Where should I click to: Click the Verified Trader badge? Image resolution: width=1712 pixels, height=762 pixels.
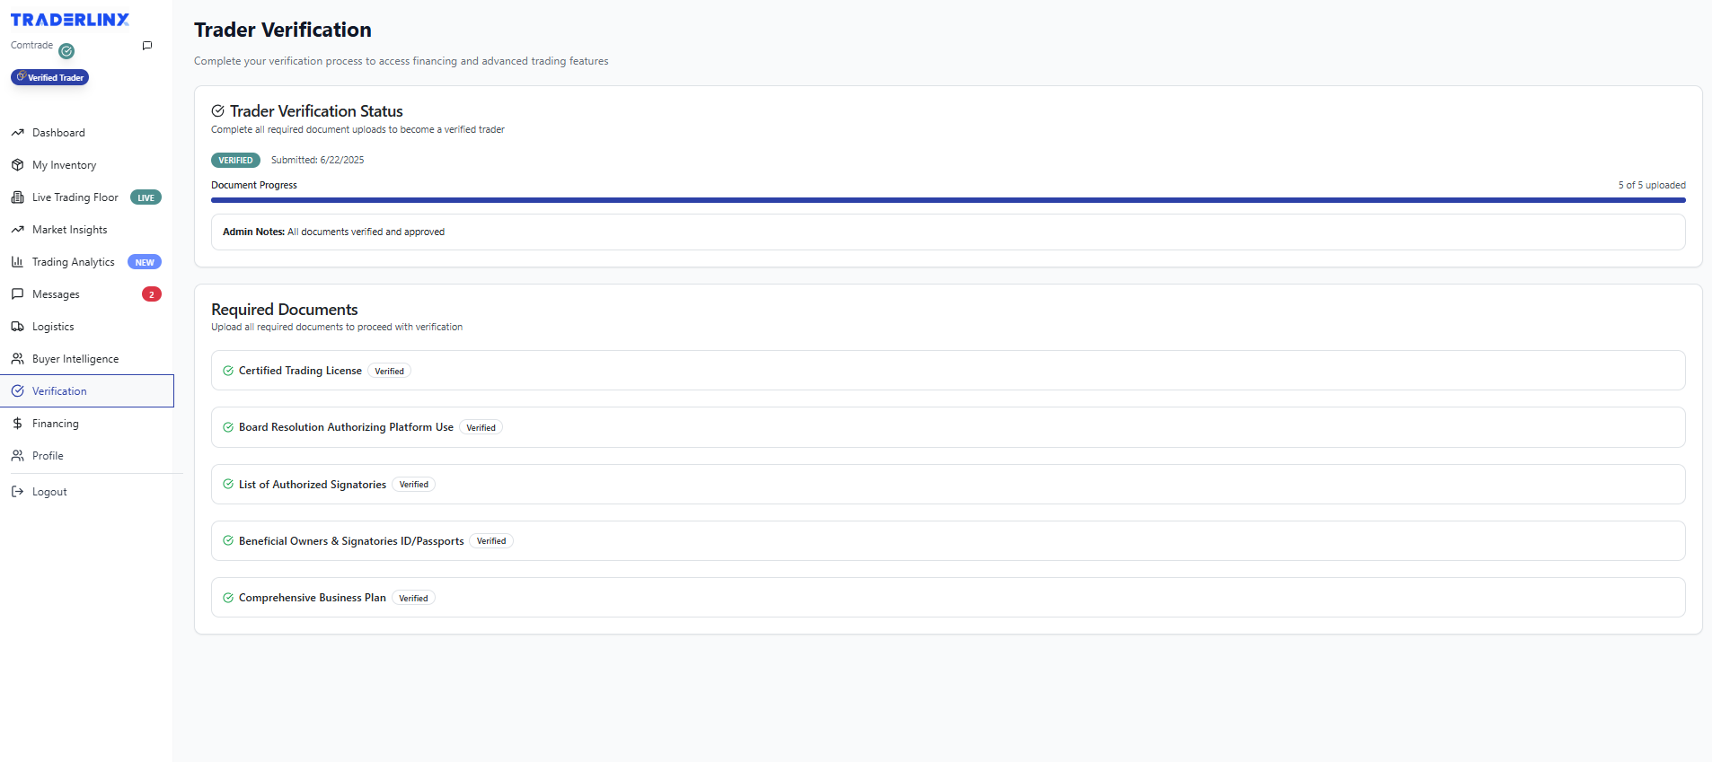click(50, 77)
